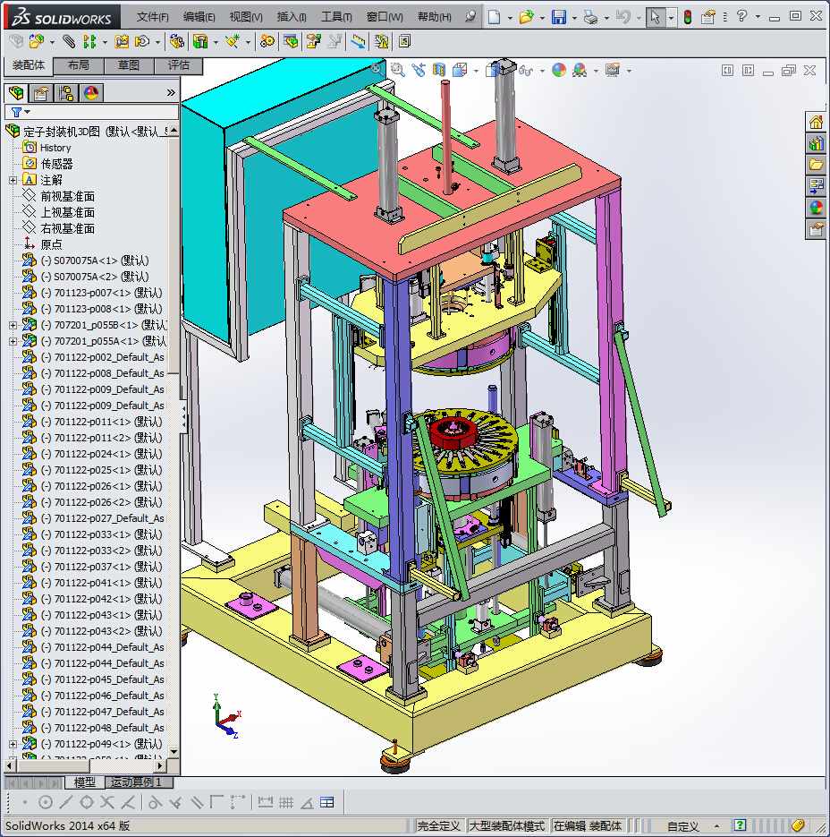
Task: Select History in the design tree
Action: click(x=55, y=148)
